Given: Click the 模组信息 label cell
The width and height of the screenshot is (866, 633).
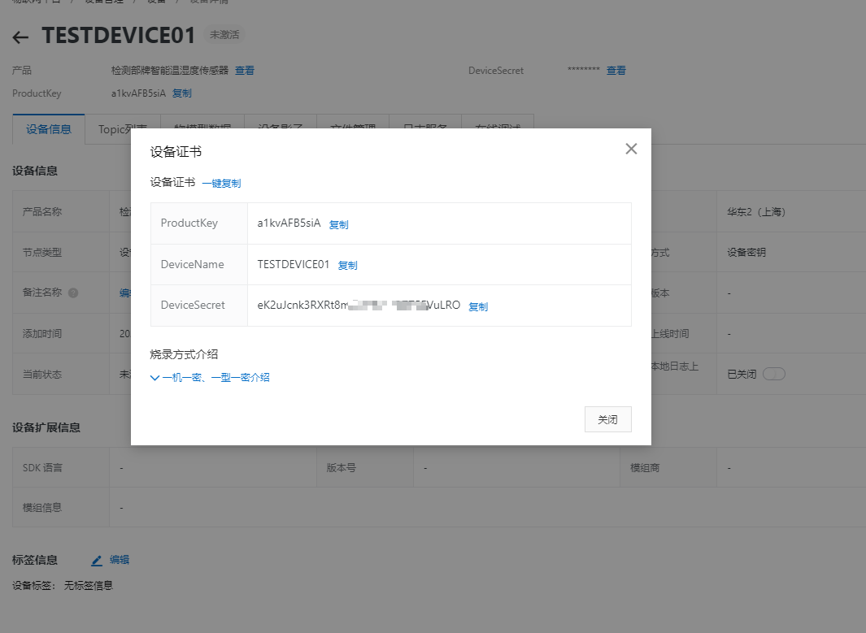Looking at the screenshot, I should pyautogui.click(x=61, y=507).
